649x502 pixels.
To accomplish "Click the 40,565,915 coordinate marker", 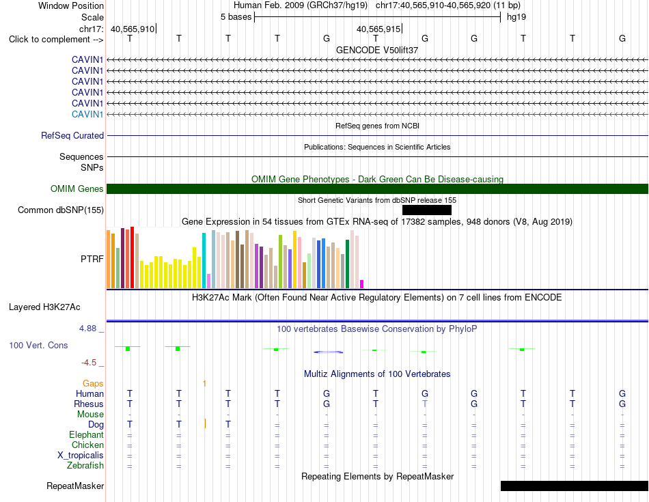I will coord(378,29).
